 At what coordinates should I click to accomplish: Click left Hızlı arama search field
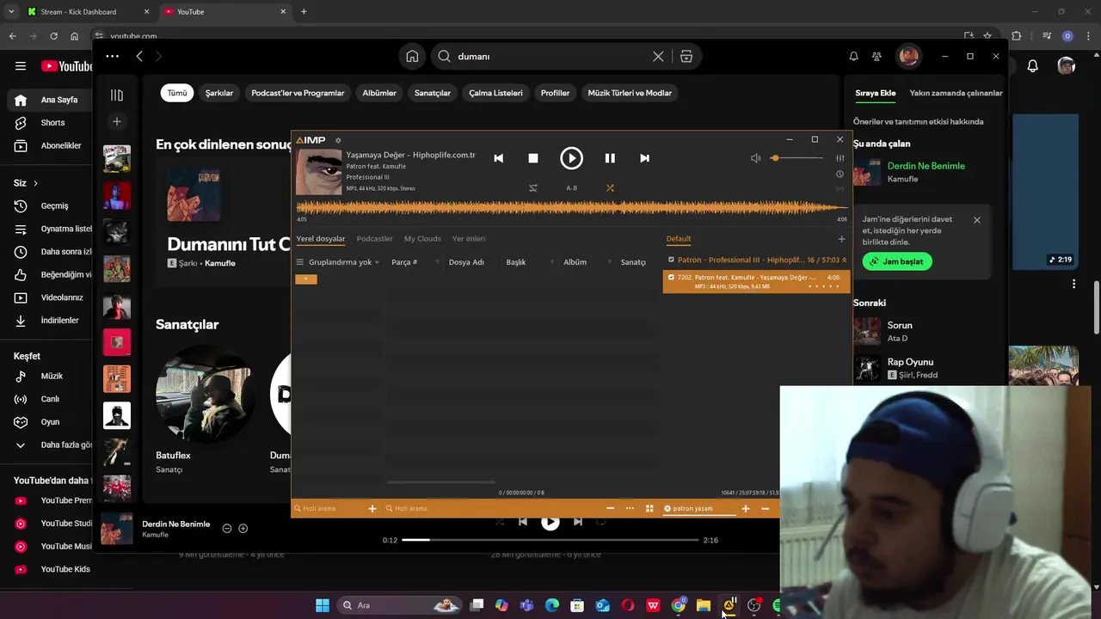(x=331, y=508)
